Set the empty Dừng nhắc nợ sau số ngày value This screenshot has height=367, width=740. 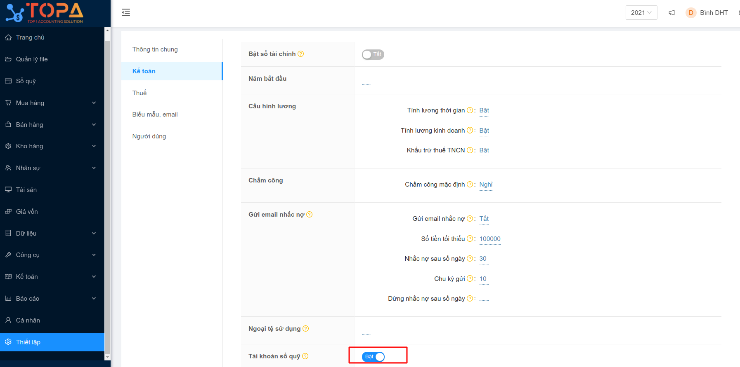[484, 299]
